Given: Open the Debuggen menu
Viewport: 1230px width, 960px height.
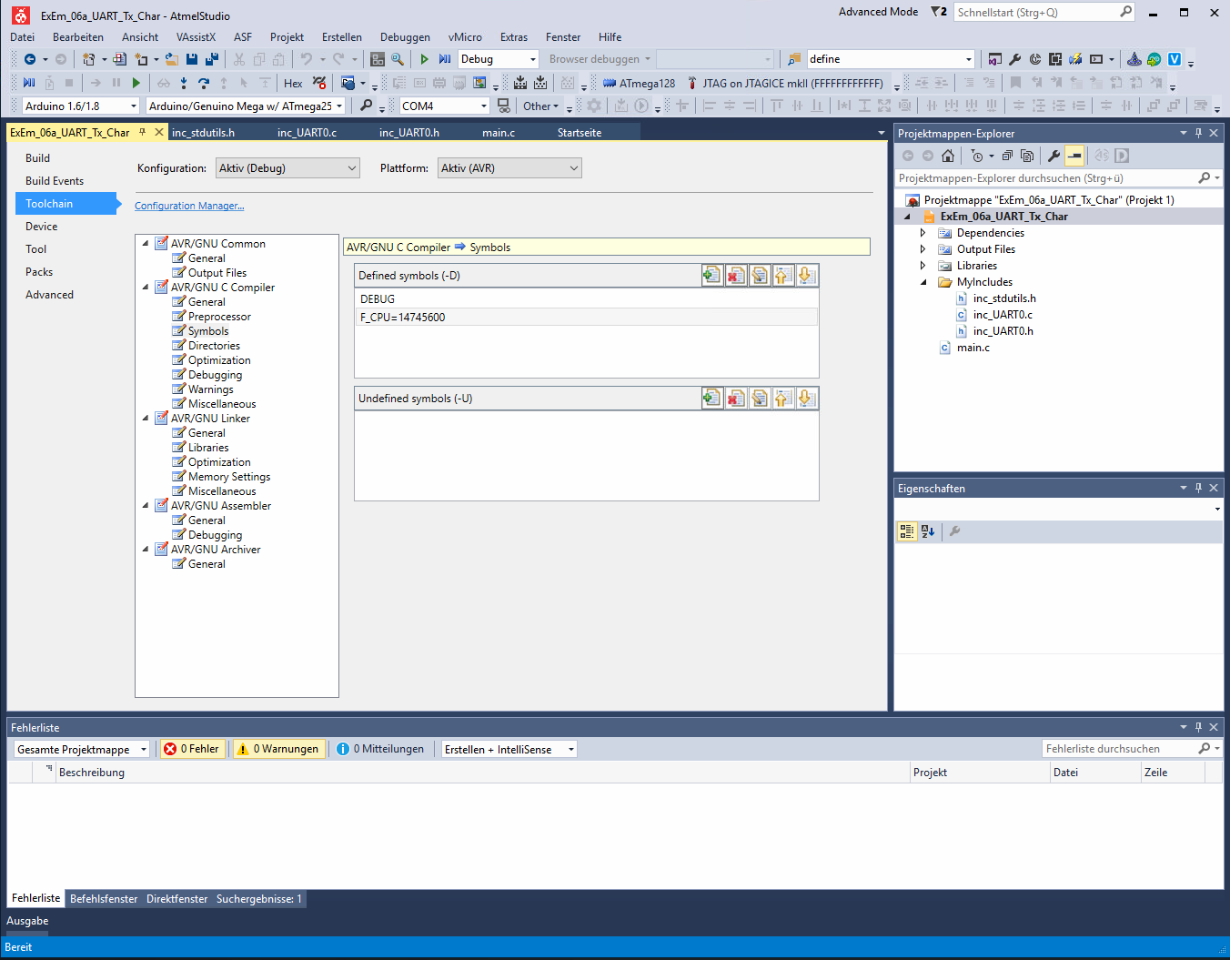Looking at the screenshot, I should point(405,37).
